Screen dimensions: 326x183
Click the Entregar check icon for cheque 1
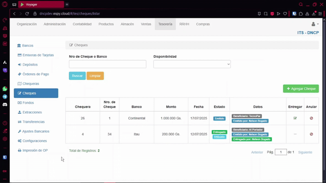[295, 118]
